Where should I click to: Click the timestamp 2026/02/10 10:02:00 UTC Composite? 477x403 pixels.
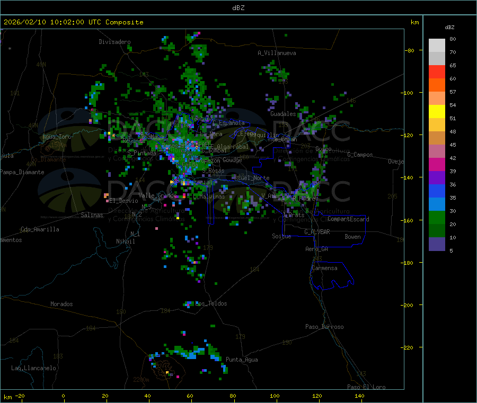73,22
